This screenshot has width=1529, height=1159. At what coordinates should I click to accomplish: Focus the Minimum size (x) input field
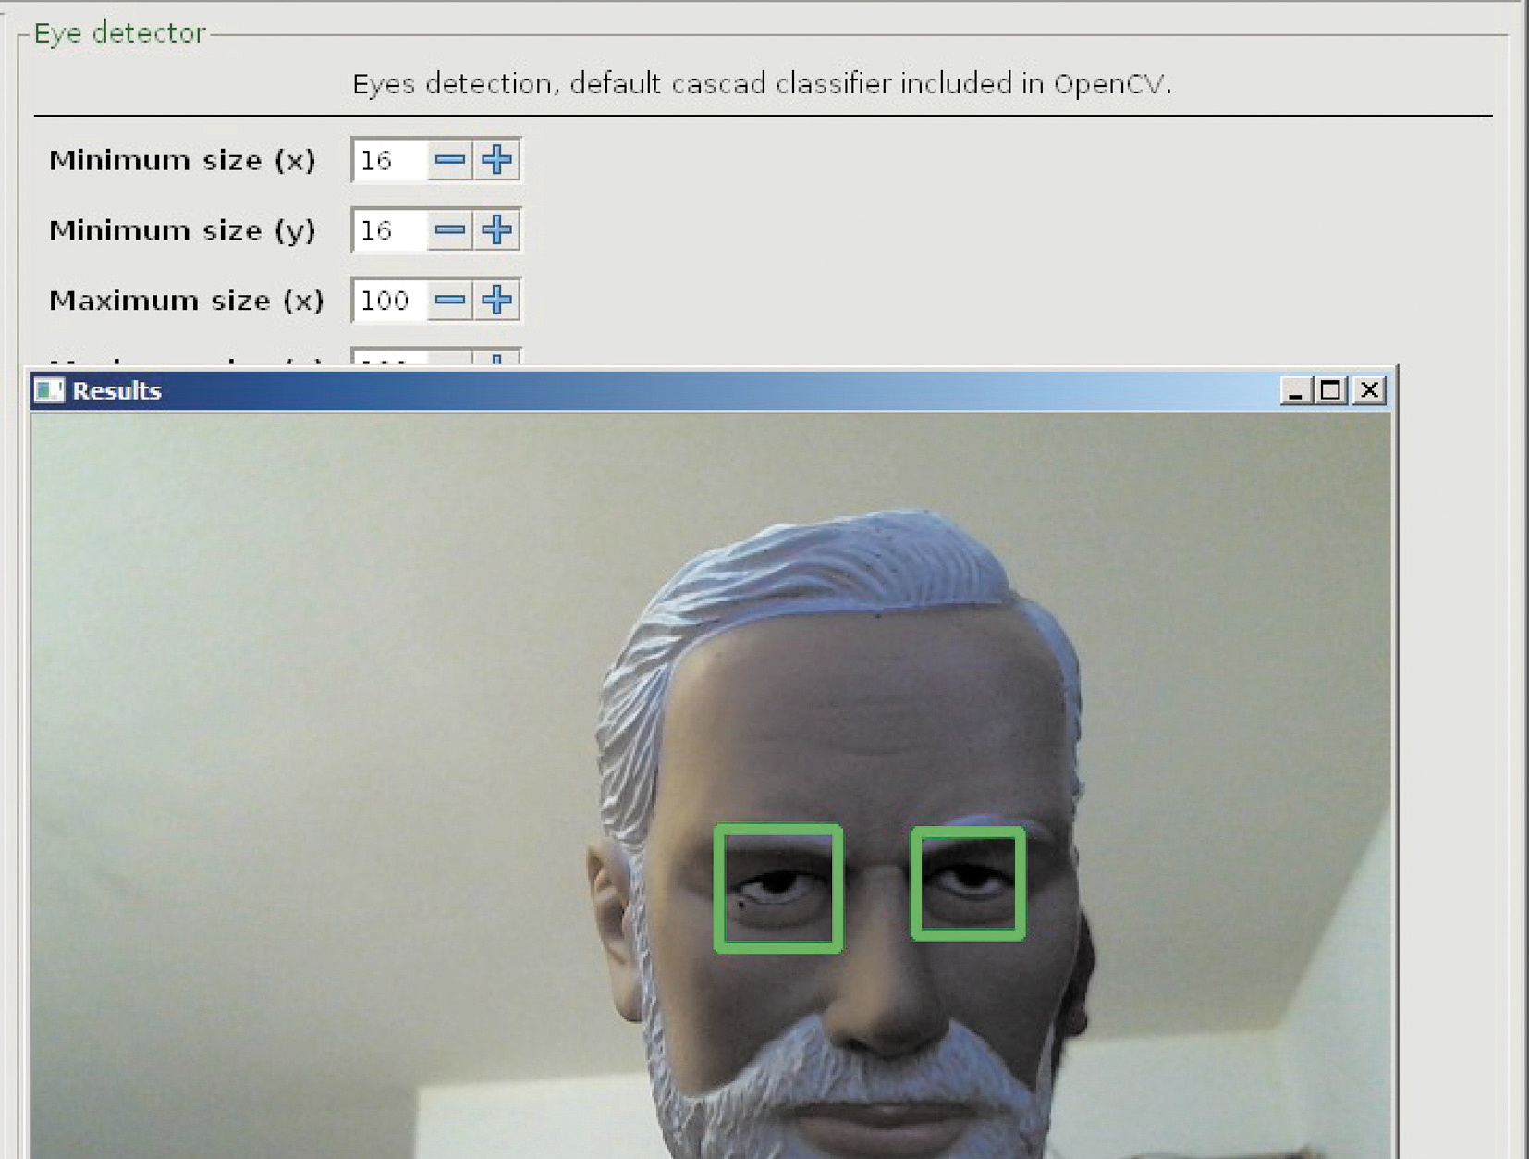tap(390, 160)
